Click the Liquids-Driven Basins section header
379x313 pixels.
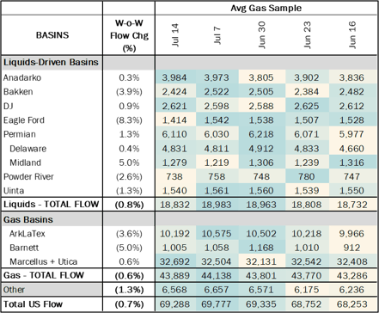(x=51, y=62)
